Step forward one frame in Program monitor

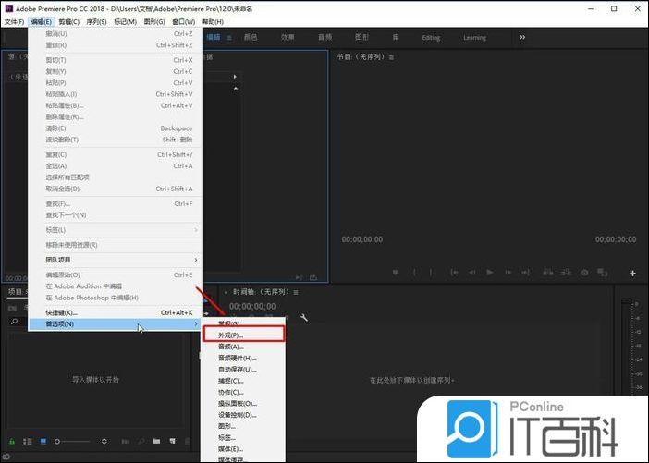(x=508, y=273)
